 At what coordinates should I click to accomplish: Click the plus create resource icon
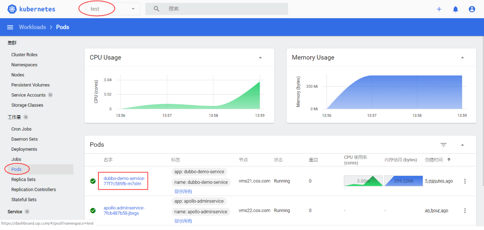439,9
